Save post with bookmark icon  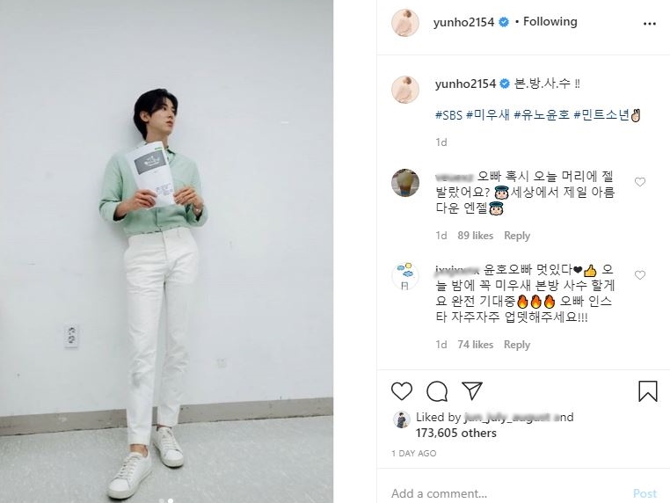[x=648, y=391]
